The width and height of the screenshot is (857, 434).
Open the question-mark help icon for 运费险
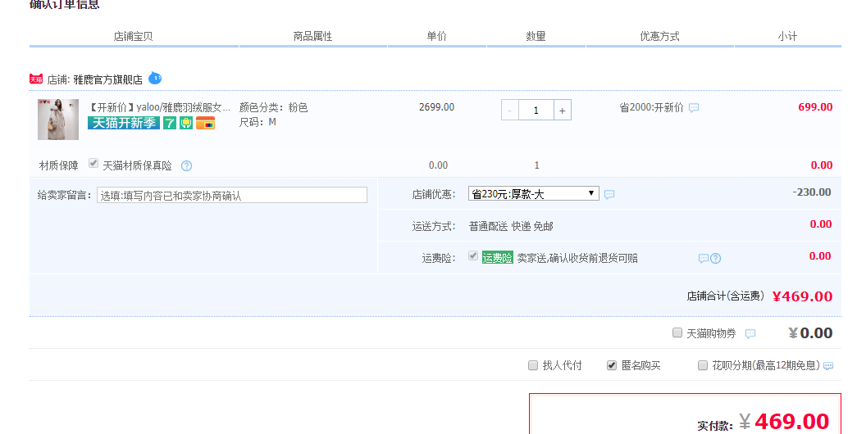tap(715, 259)
